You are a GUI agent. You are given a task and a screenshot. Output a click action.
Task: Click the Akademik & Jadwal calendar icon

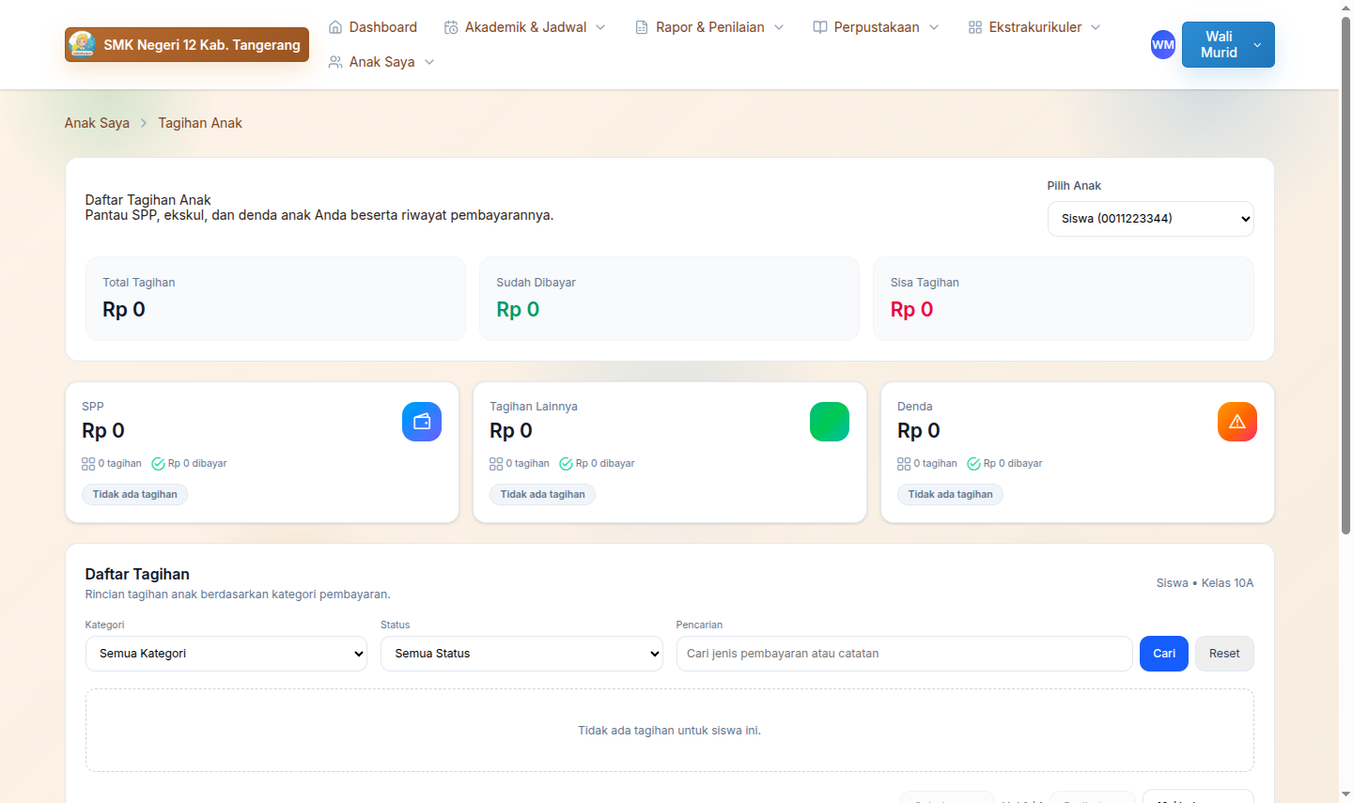451,27
